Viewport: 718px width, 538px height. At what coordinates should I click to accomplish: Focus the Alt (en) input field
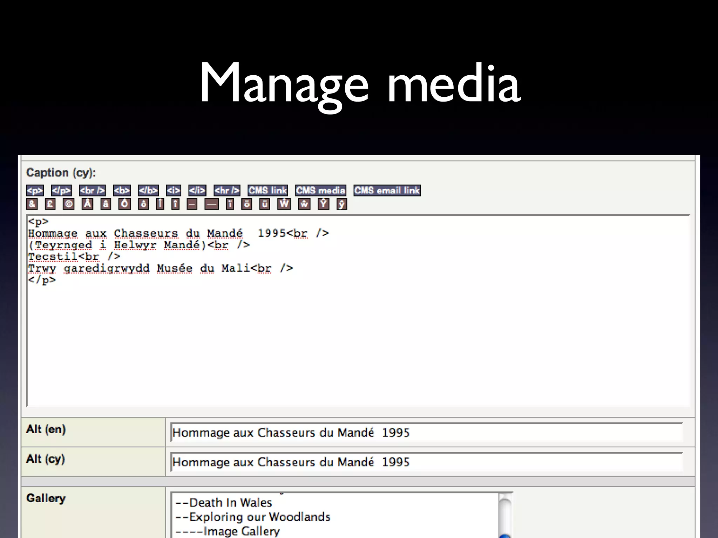(426, 433)
